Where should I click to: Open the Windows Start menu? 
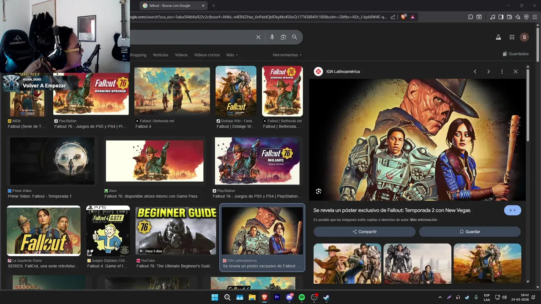[x=215, y=297]
